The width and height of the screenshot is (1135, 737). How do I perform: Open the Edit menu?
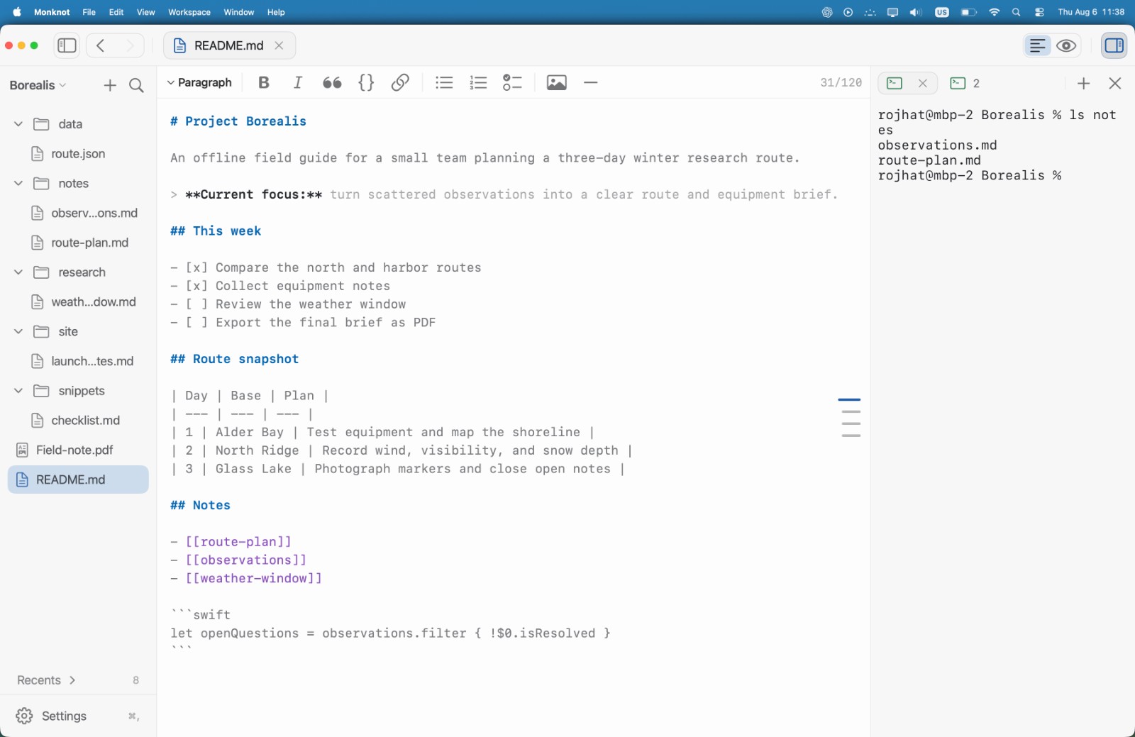116,12
